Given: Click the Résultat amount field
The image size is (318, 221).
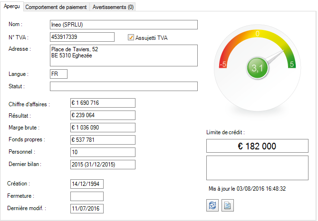Looking at the screenshot, I should pos(102,115).
